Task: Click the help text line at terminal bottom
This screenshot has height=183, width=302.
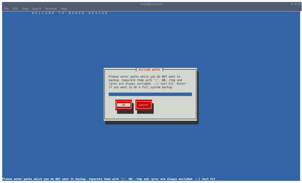Action: pyautogui.click(x=109, y=179)
